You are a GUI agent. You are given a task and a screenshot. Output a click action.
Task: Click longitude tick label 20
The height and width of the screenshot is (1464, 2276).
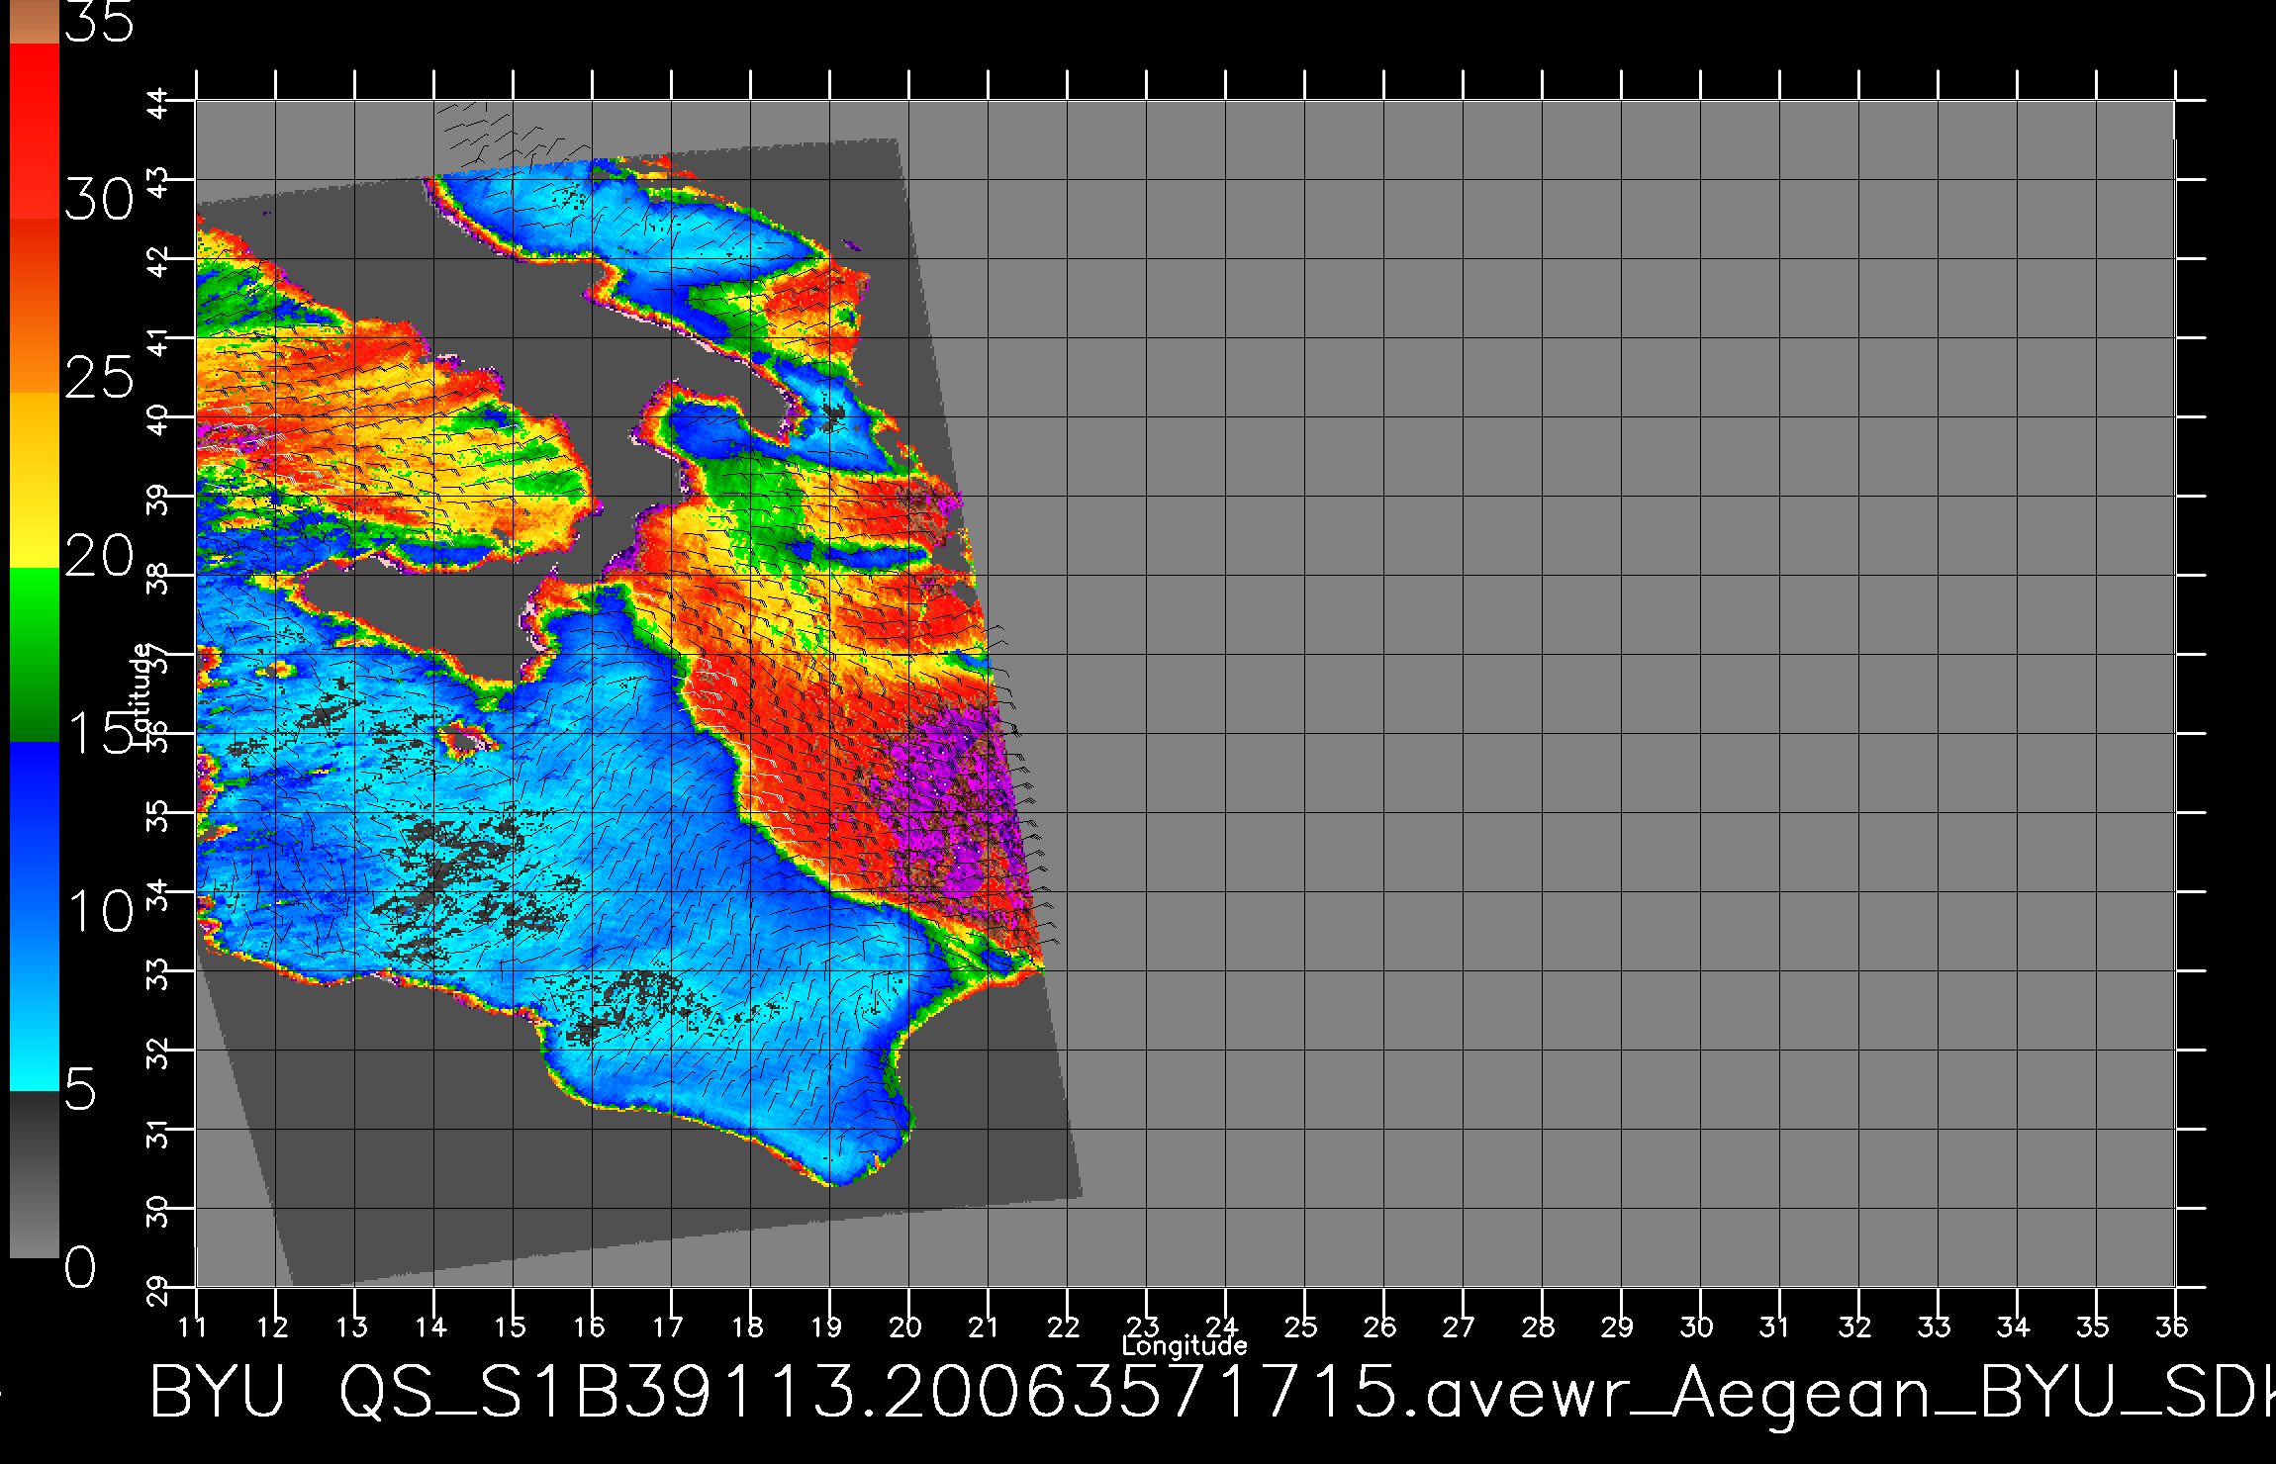[x=905, y=1327]
